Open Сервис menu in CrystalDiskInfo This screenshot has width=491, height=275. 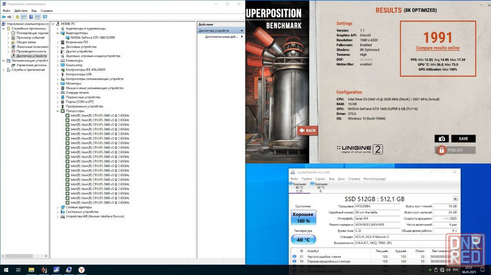click(320, 179)
